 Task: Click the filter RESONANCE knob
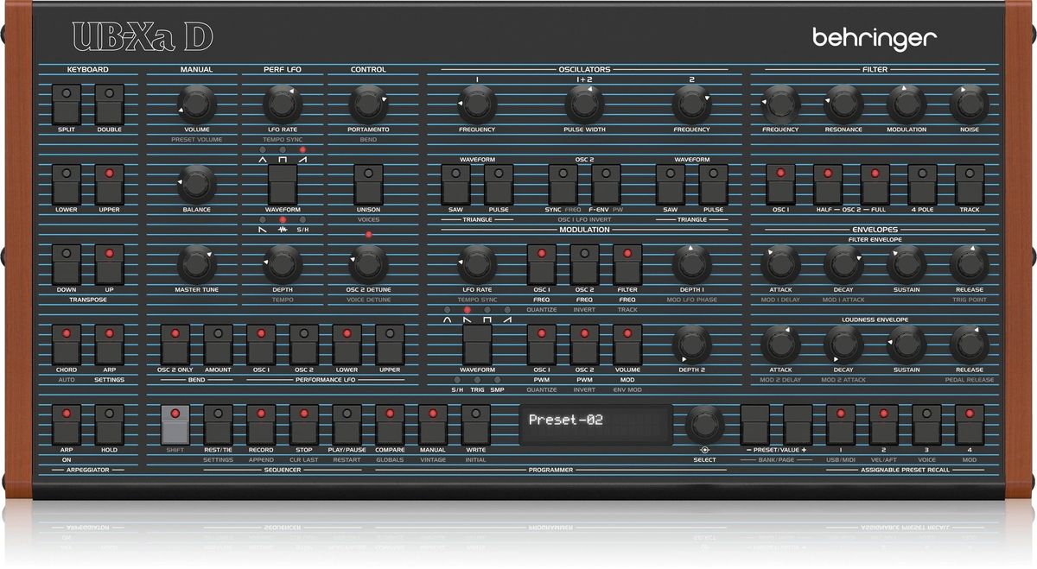[843, 104]
